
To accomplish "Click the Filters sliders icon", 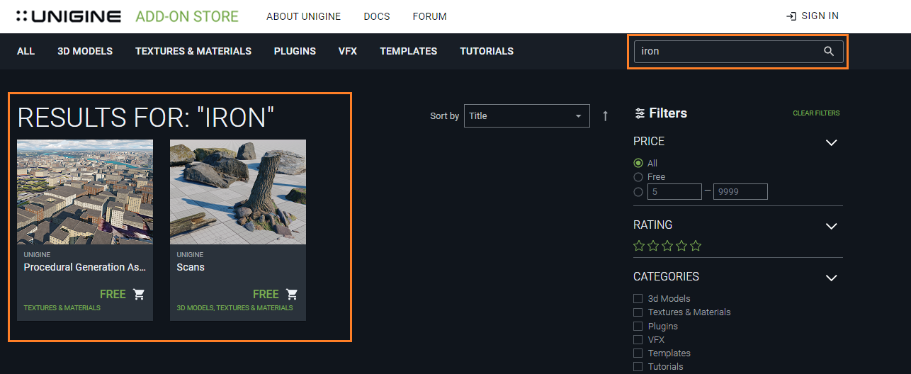I will tap(640, 113).
